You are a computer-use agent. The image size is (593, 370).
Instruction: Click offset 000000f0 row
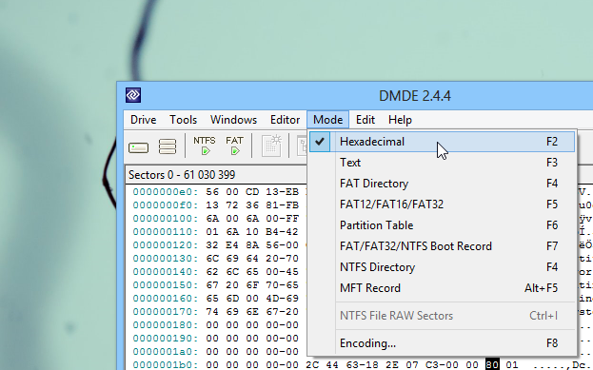pos(166,205)
